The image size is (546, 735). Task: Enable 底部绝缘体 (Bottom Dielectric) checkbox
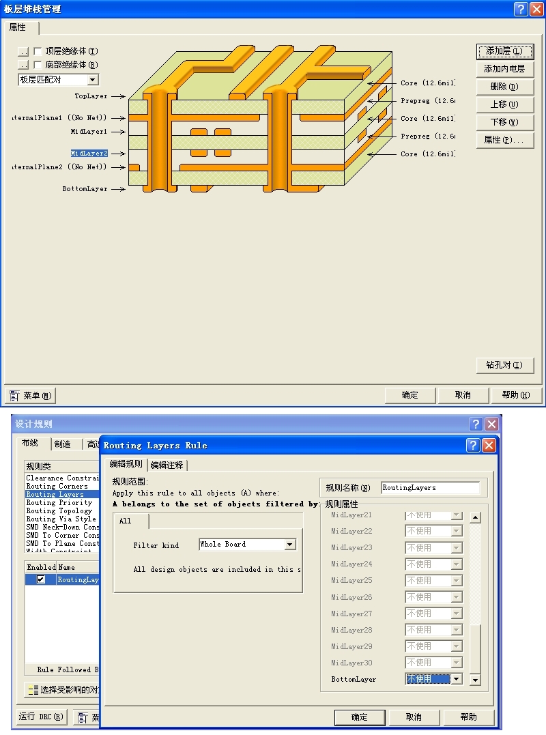point(38,65)
